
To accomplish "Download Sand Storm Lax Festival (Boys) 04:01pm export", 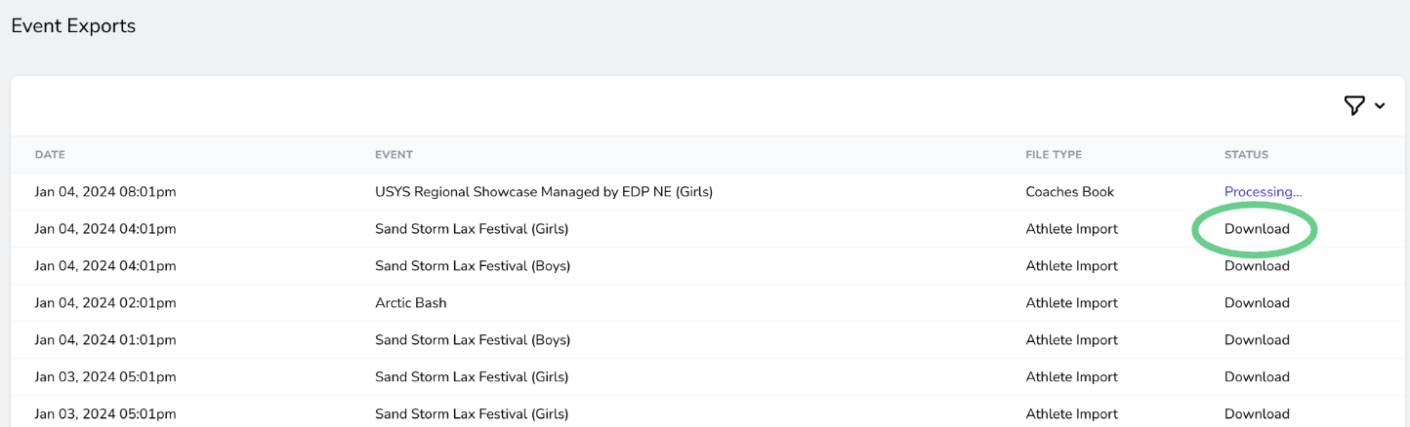I will [1257, 266].
